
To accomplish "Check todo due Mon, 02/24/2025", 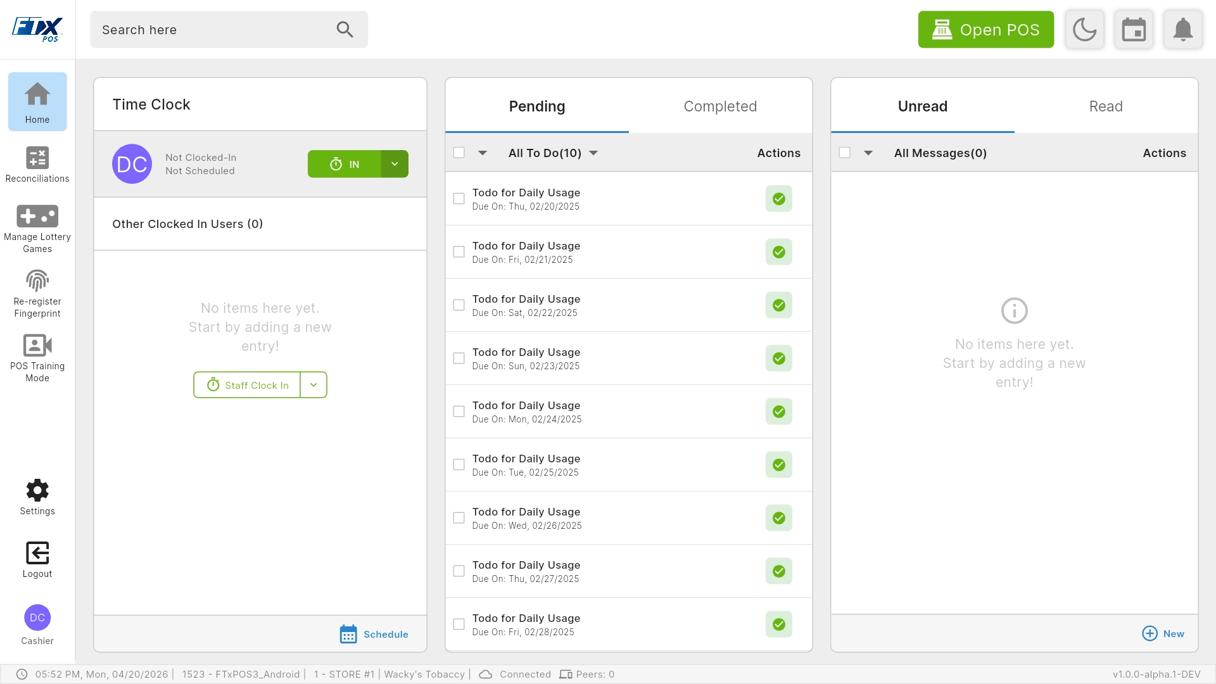I will 459,412.
